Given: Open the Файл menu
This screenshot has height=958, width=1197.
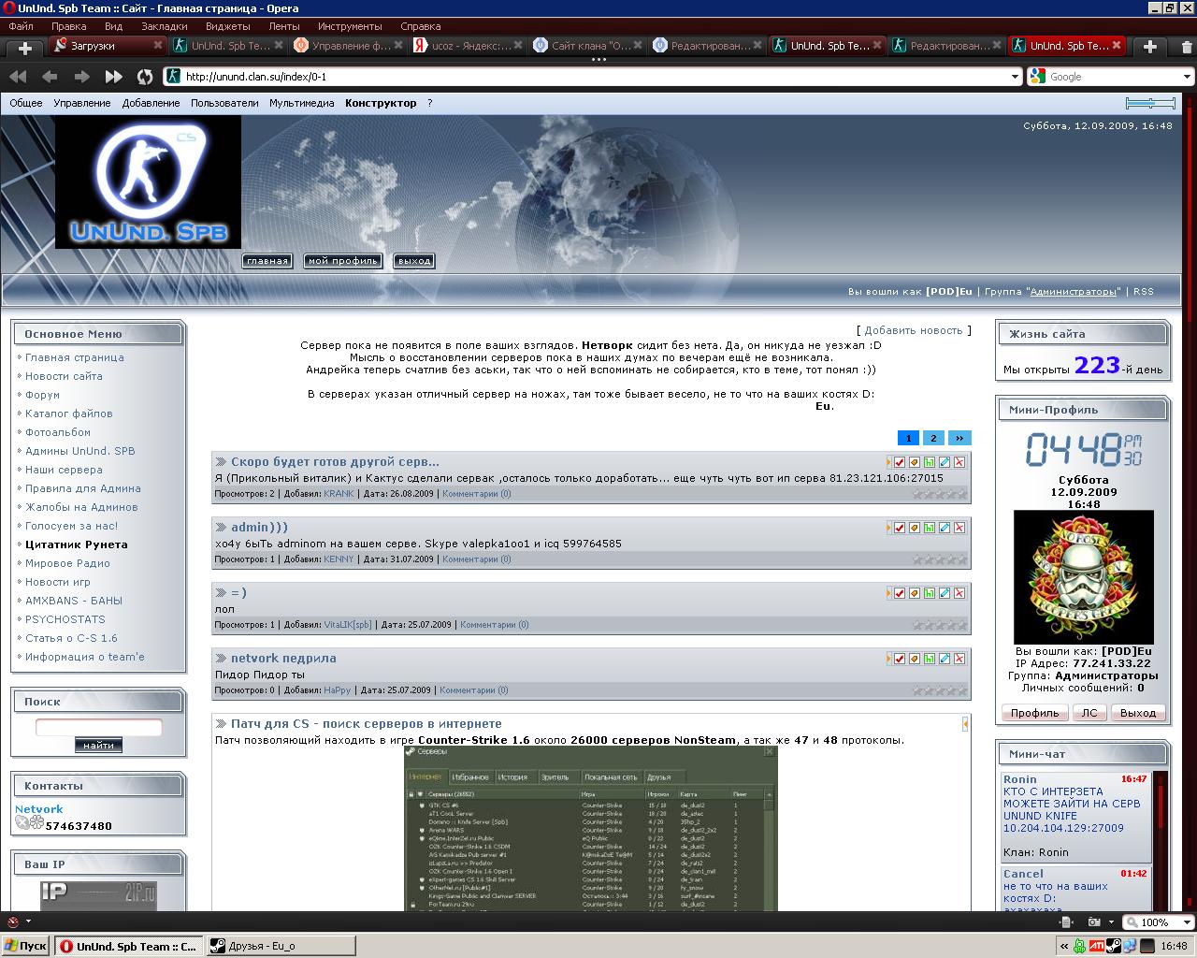Looking at the screenshot, I should pyautogui.click(x=21, y=26).
